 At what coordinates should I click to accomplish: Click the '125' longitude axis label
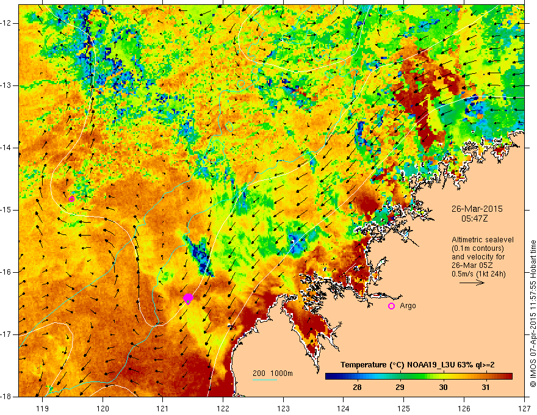(404, 408)
